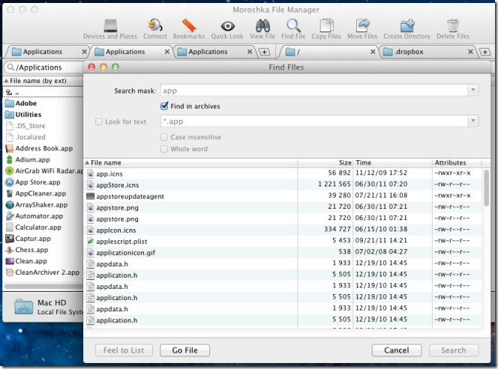The image size is (498, 369).
Task: Click the Move Files toolbar icon
Action: [362, 26]
